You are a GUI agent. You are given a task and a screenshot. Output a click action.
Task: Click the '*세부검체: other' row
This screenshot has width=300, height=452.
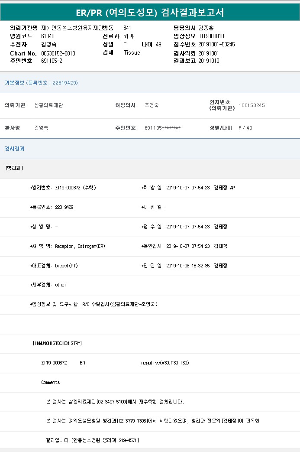pos(48,285)
